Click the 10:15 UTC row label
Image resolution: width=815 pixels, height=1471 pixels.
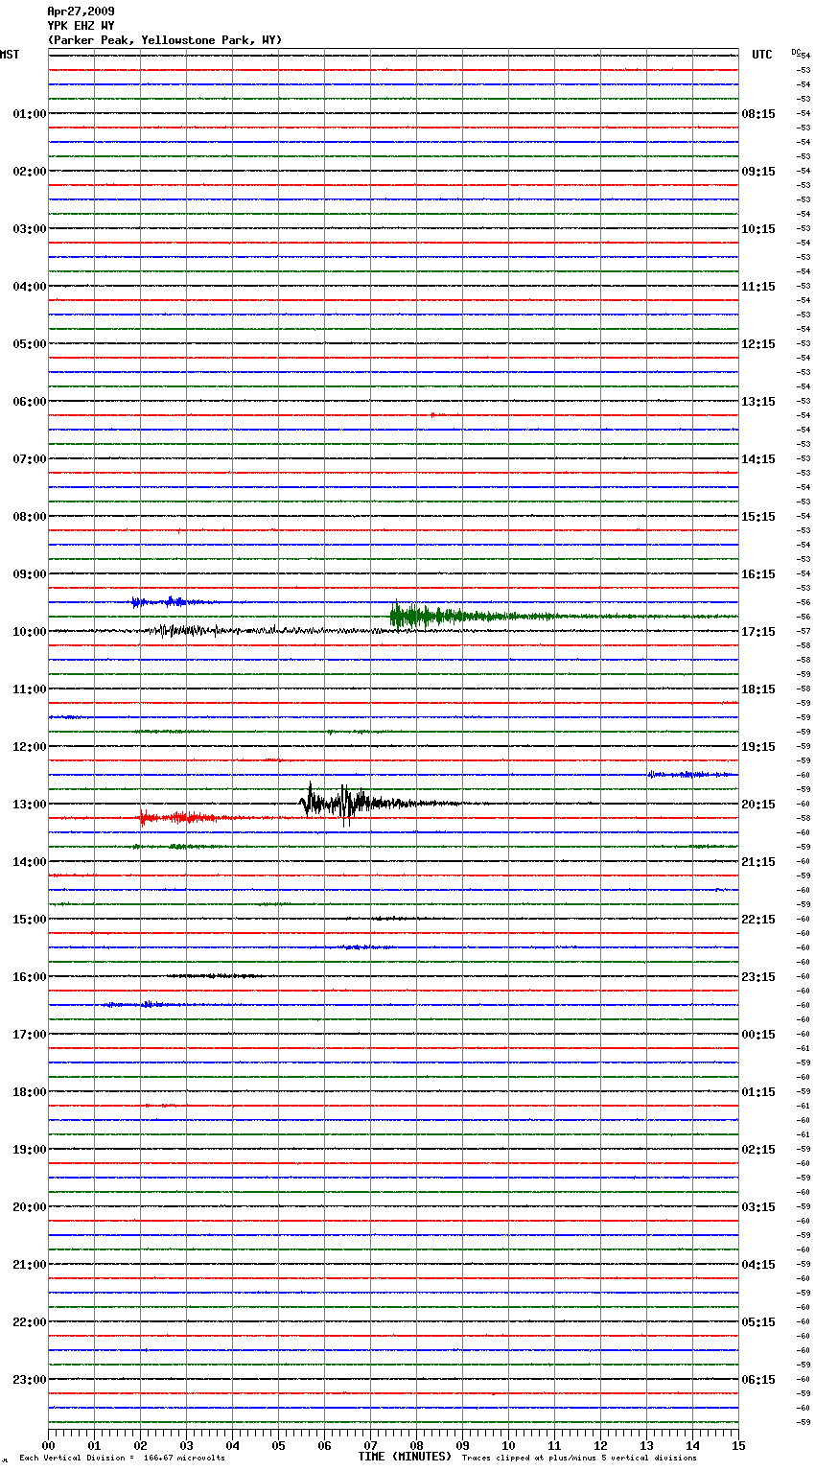(758, 229)
